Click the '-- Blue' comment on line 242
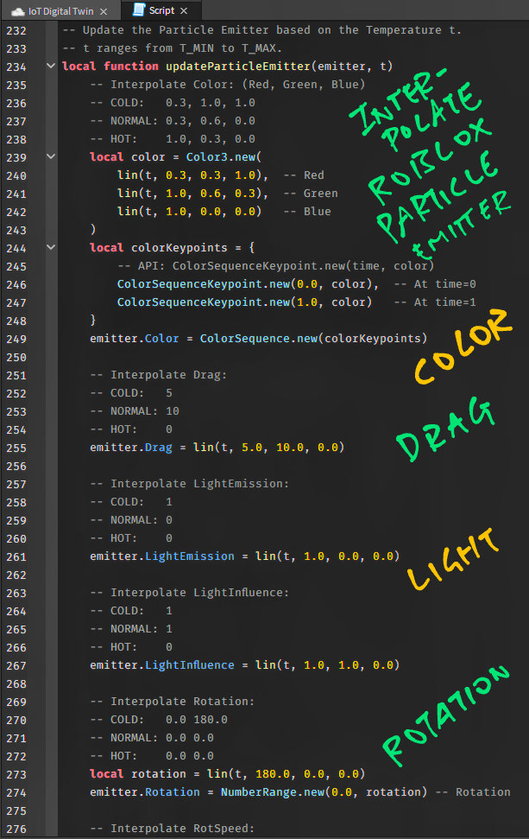The height and width of the screenshot is (839, 529). [307, 212]
